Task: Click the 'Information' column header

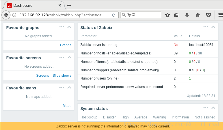Action: tap(180, 117)
